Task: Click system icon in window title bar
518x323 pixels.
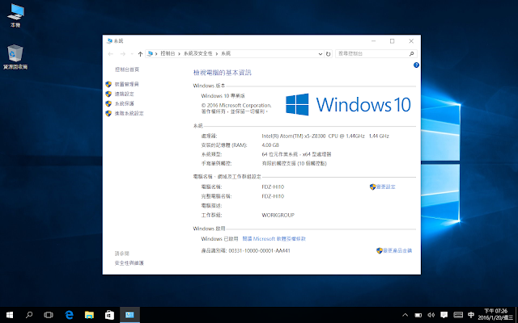Action: (x=109, y=41)
